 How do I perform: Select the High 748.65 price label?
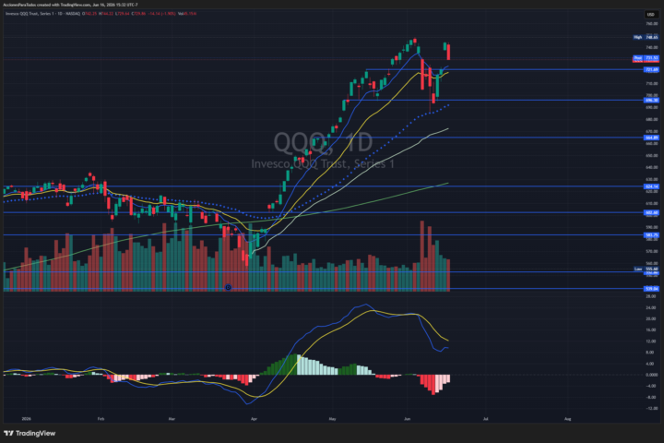(646, 37)
